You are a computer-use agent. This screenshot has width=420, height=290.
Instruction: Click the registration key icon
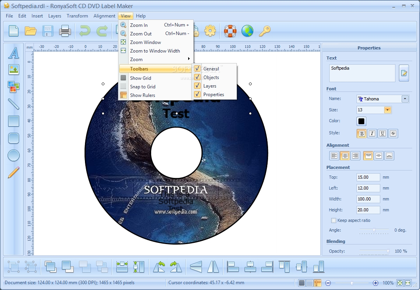[265, 31]
